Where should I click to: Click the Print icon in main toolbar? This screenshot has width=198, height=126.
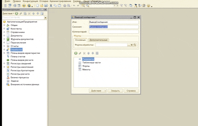[65, 6]
